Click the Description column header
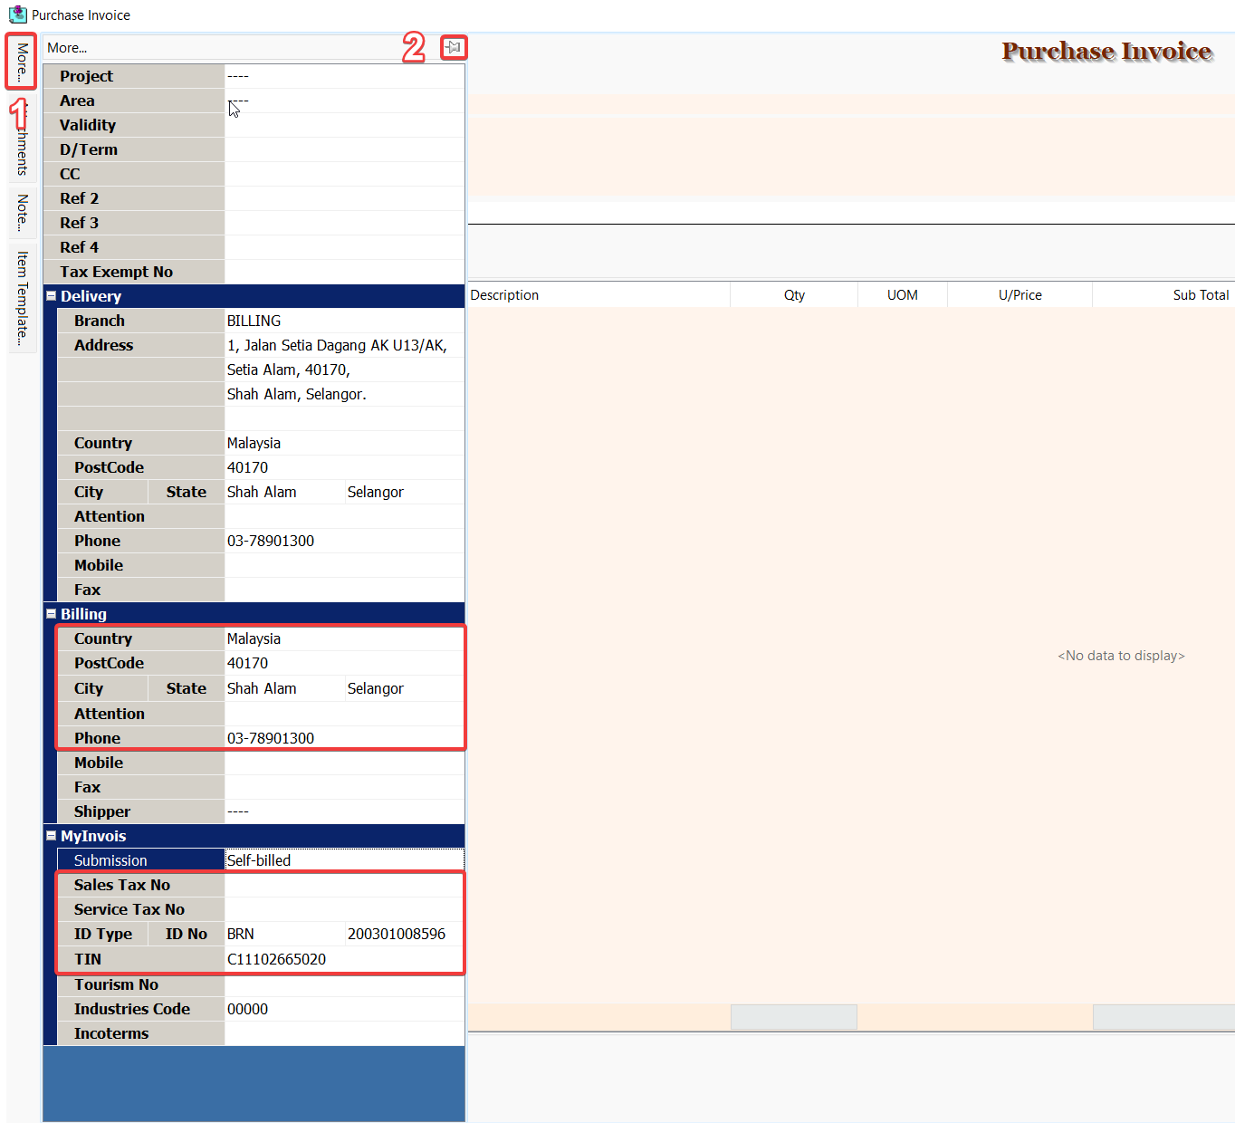The image size is (1235, 1123). click(x=598, y=295)
